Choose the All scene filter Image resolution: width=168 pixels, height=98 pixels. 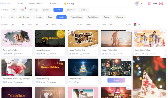click(x=12, y=17)
